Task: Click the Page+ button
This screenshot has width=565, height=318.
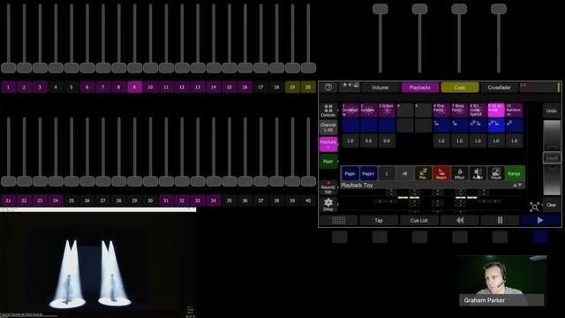Action: [x=368, y=173]
